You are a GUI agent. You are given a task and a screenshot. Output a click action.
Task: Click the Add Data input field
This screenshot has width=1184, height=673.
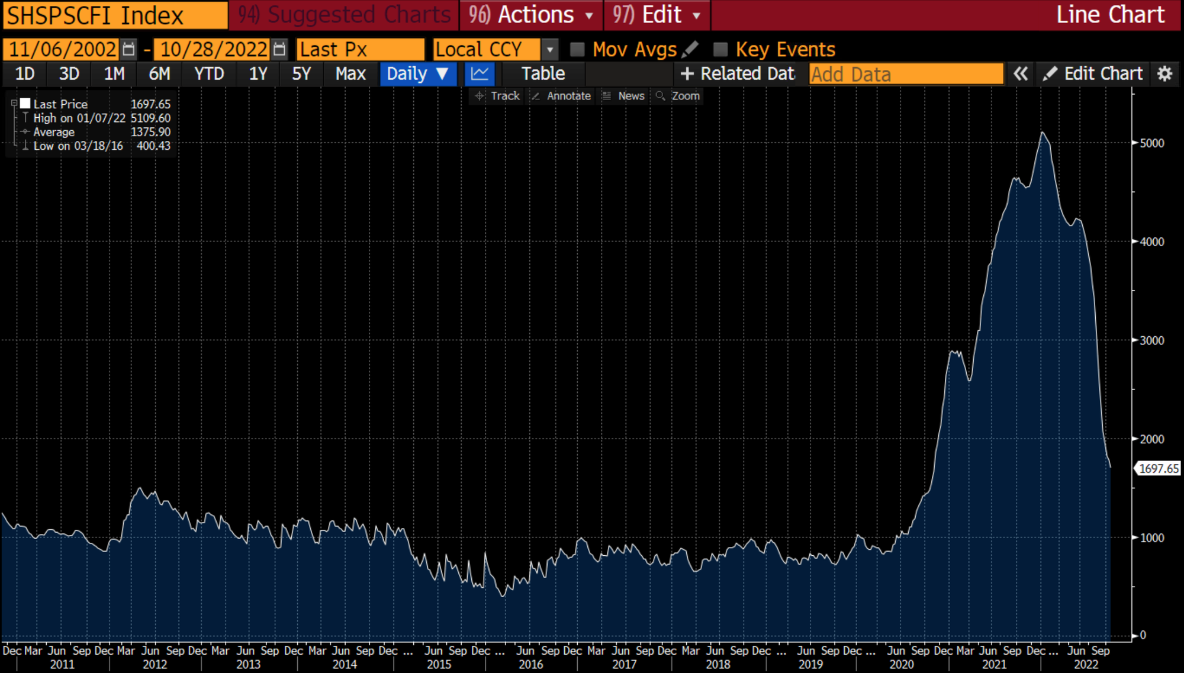click(x=906, y=74)
